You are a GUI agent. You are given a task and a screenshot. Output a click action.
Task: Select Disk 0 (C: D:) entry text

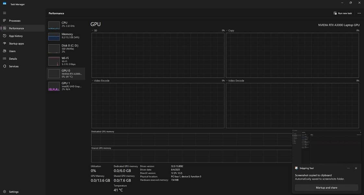pyautogui.click(x=70, y=48)
